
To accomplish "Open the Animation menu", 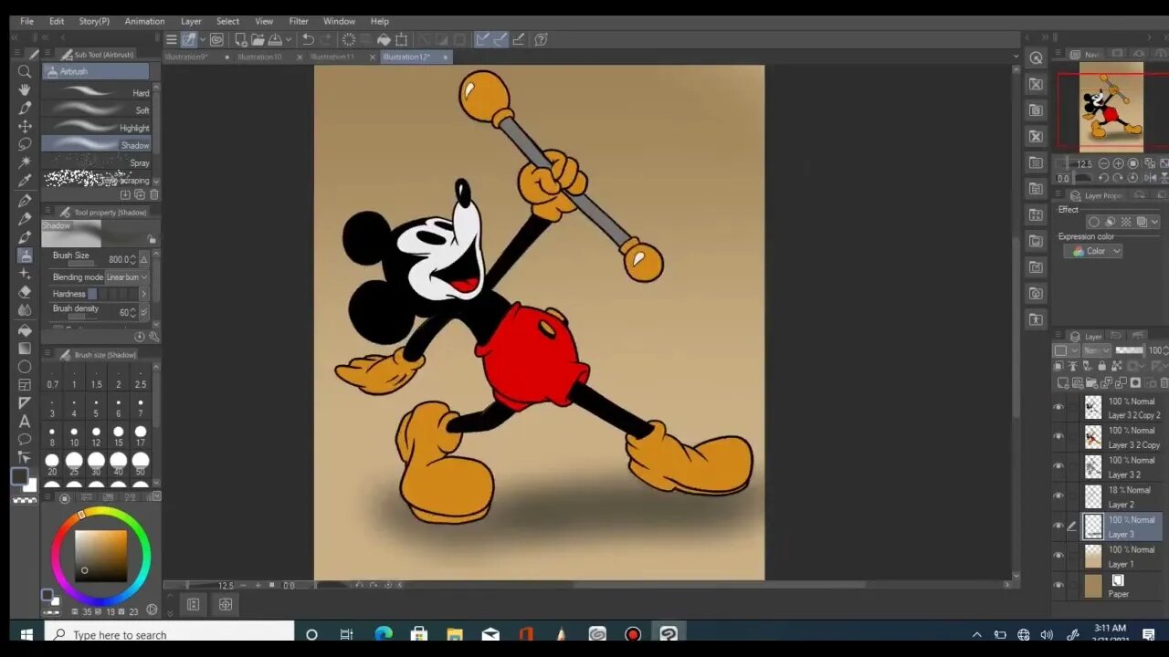I will click(144, 21).
